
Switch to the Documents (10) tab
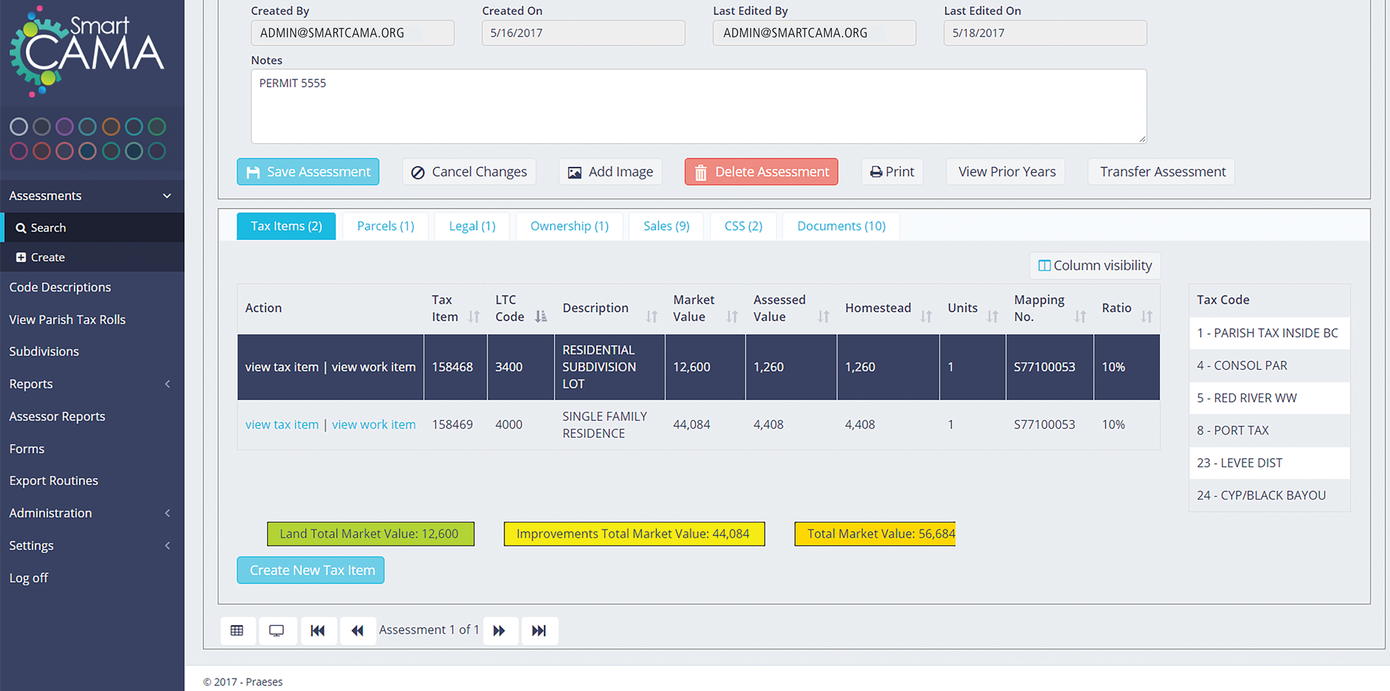coord(841,226)
